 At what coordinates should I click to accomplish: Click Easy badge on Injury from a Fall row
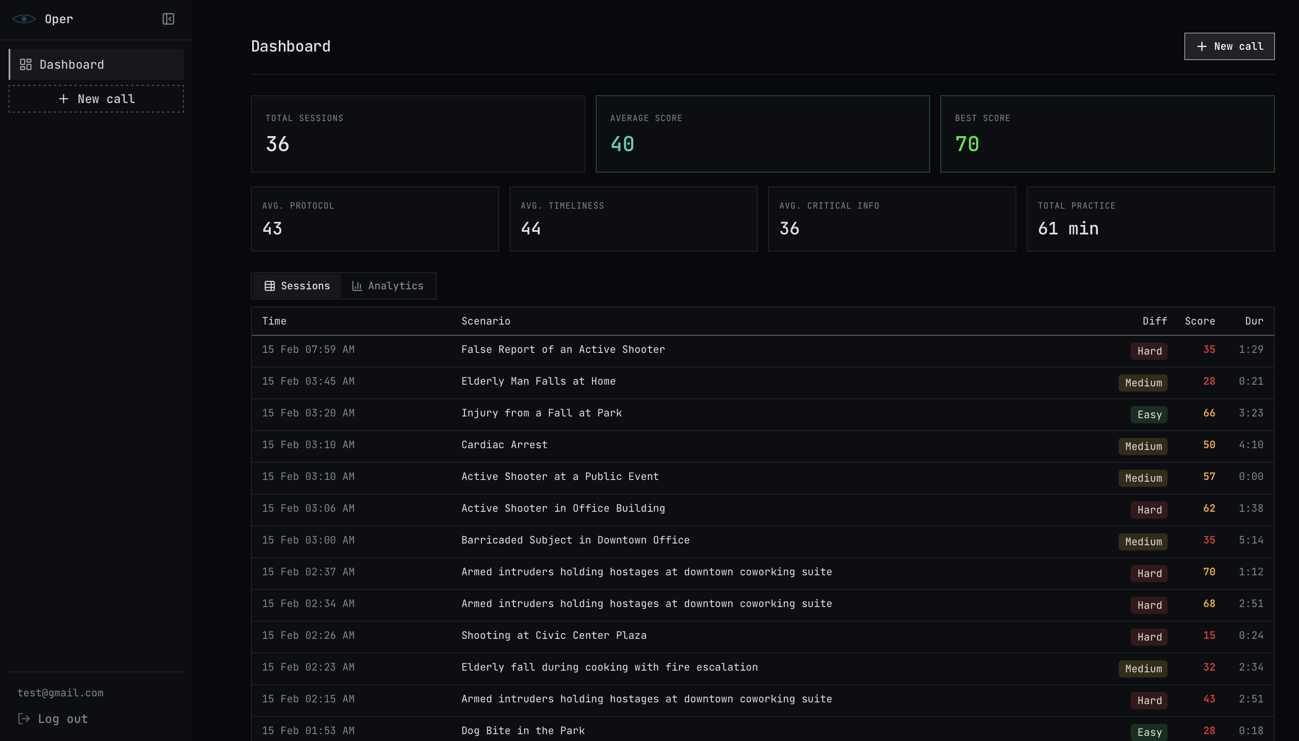tap(1149, 414)
